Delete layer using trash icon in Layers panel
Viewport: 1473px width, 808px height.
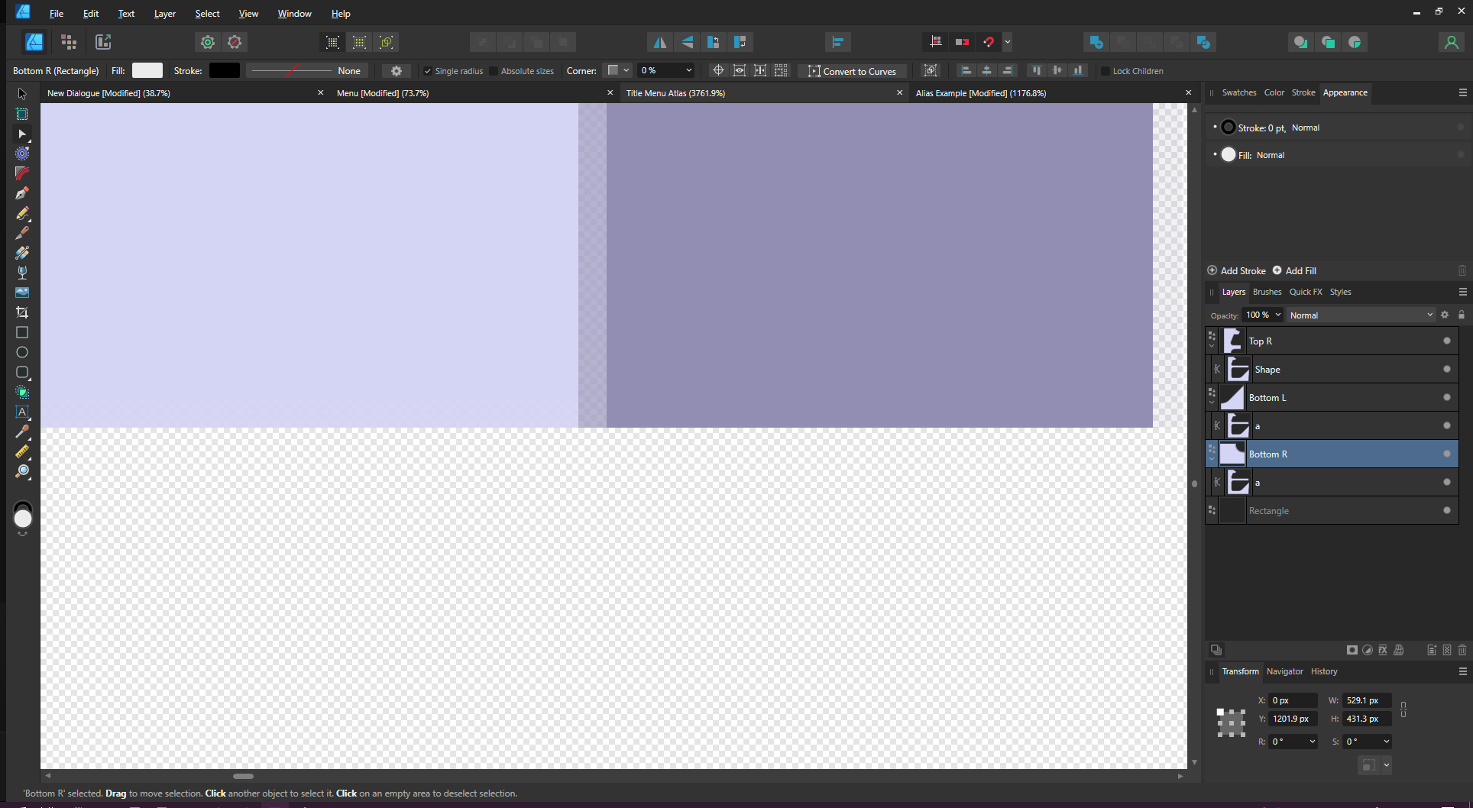(1462, 650)
